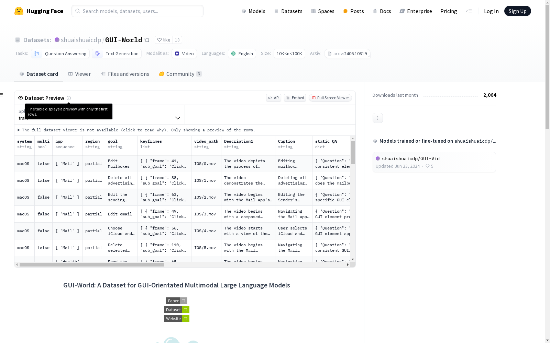Image resolution: width=550 pixels, height=343 pixels.
Task: Click the table's vertical scrollbar thumb
Action: click(x=353, y=152)
